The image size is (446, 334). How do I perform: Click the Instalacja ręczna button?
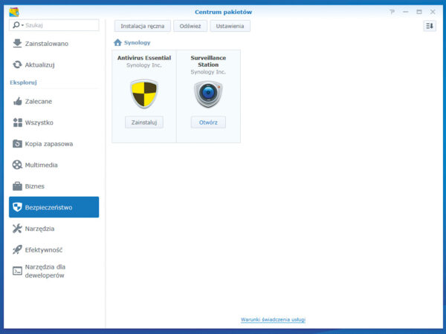pyautogui.click(x=142, y=26)
